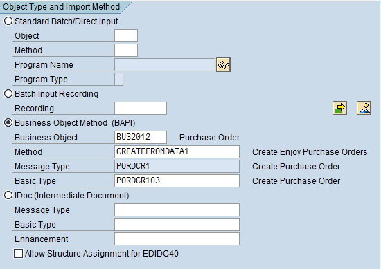Click the Recording input field
The height and width of the screenshot is (269, 381).
coord(141,108)
